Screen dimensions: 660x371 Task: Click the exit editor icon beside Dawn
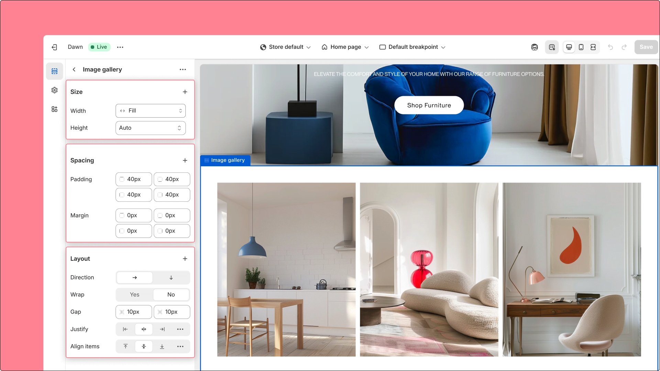click(54, 47)
